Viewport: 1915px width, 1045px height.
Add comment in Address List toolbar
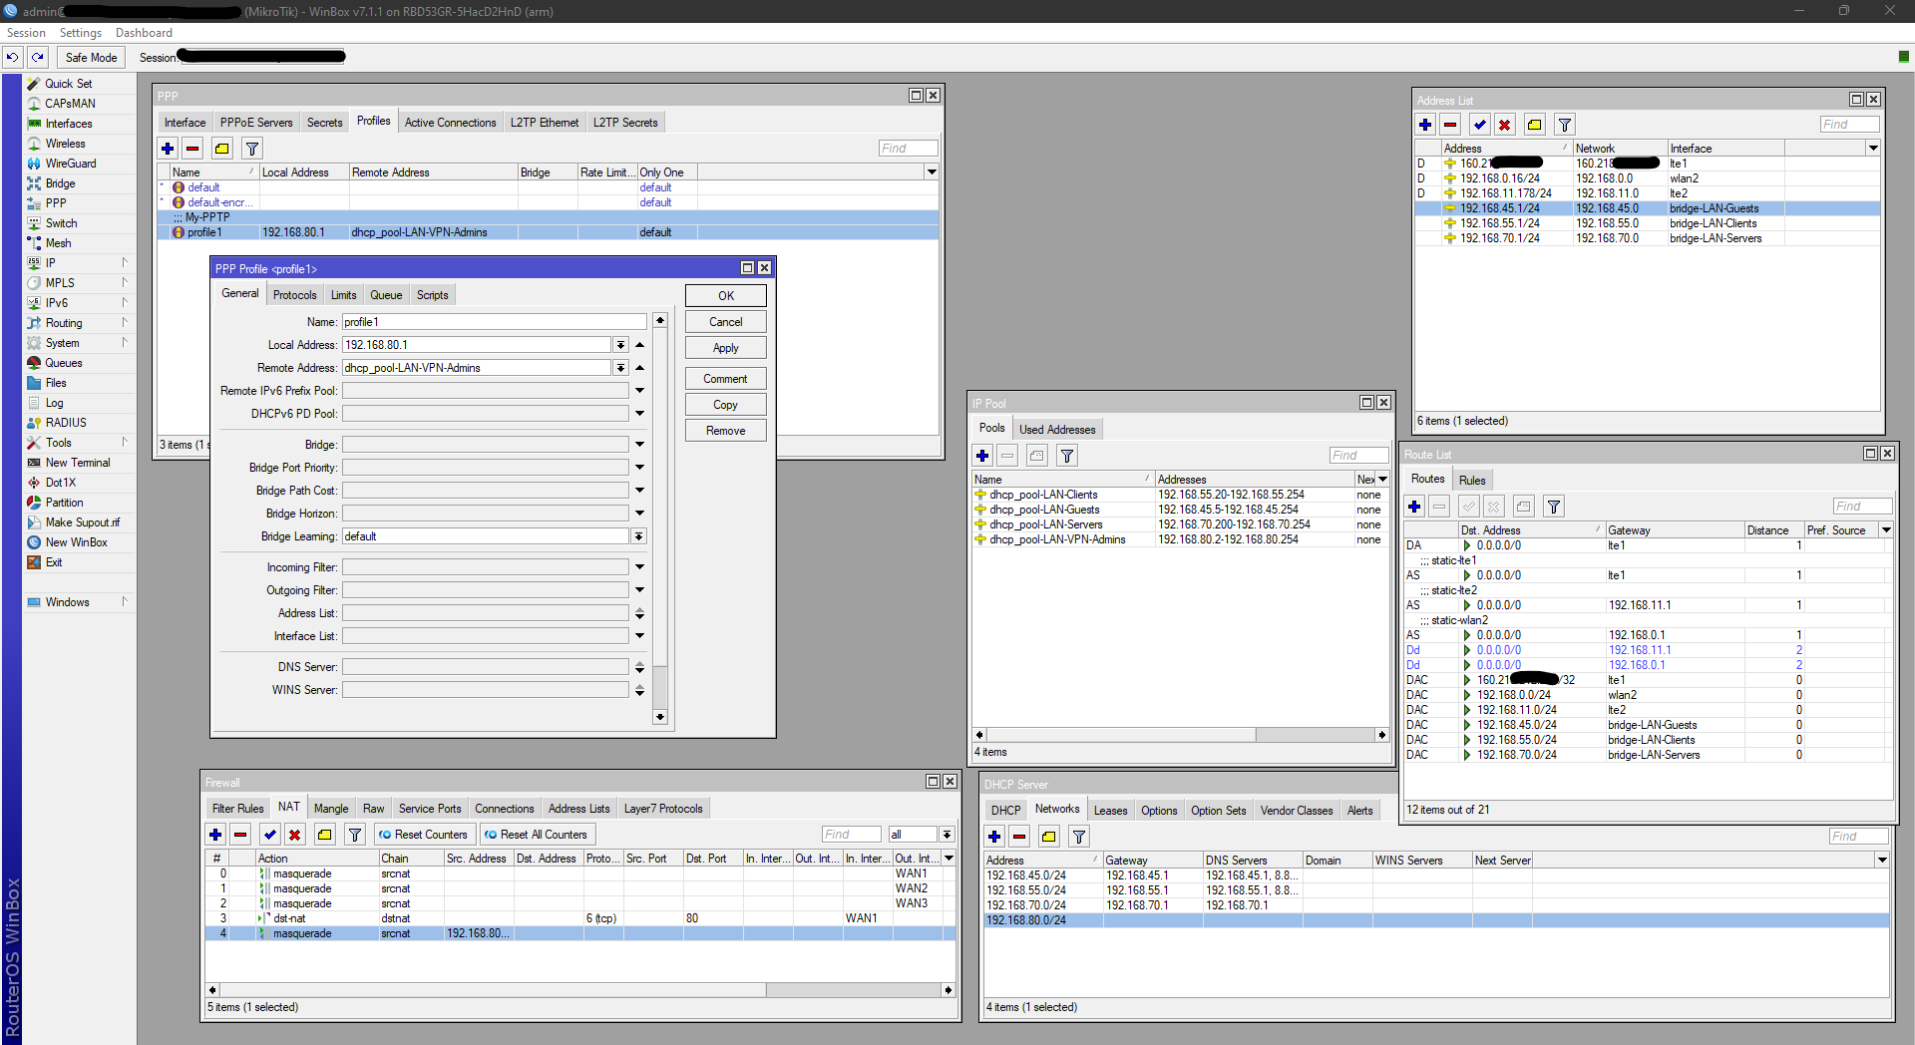[1535, 125]
